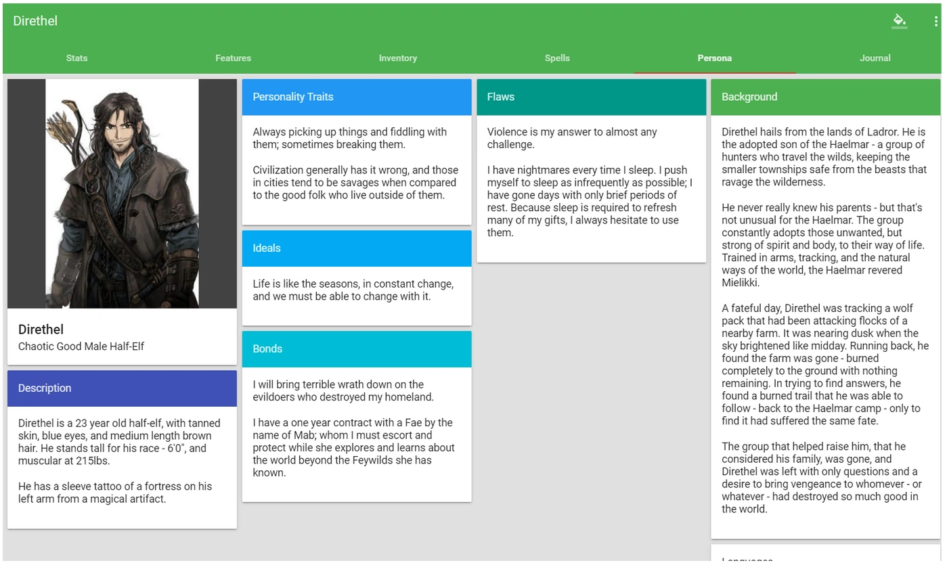This screenshot has height=563, width=945.
Task: Go to the Inventory tab
Action: pos(398,58)
